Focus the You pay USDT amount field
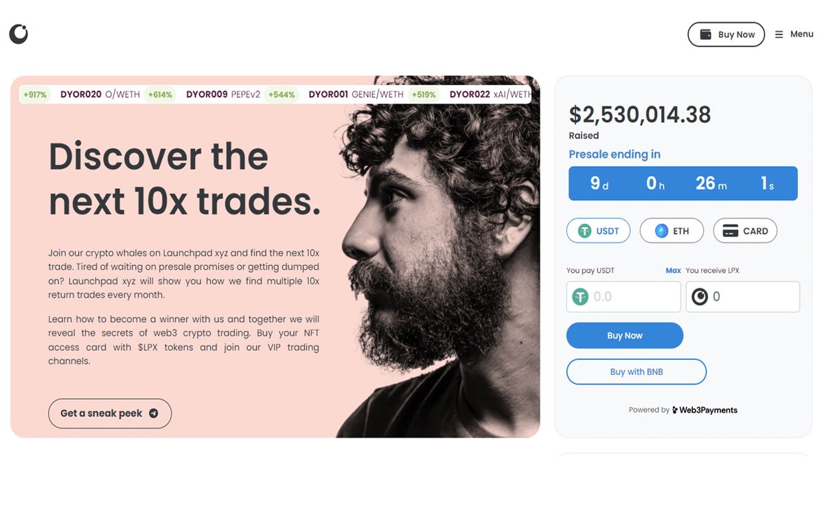Image resolution: width=824 pixels, height=515 pixels. click(x=623, y=297)
